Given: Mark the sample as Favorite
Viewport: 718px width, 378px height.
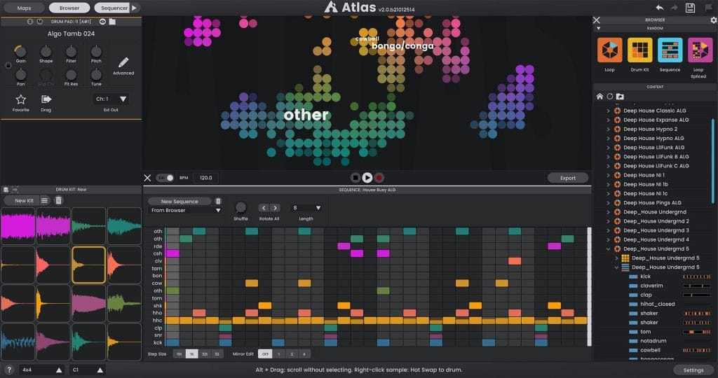Looking at the screenshot, I should click(x=21, y=100).
